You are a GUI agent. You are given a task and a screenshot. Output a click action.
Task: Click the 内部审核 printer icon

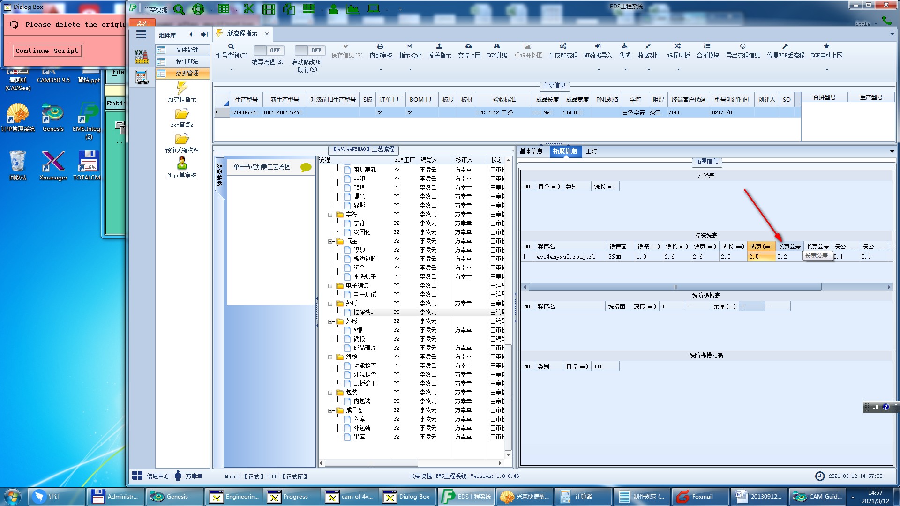[x=380, y=46]
